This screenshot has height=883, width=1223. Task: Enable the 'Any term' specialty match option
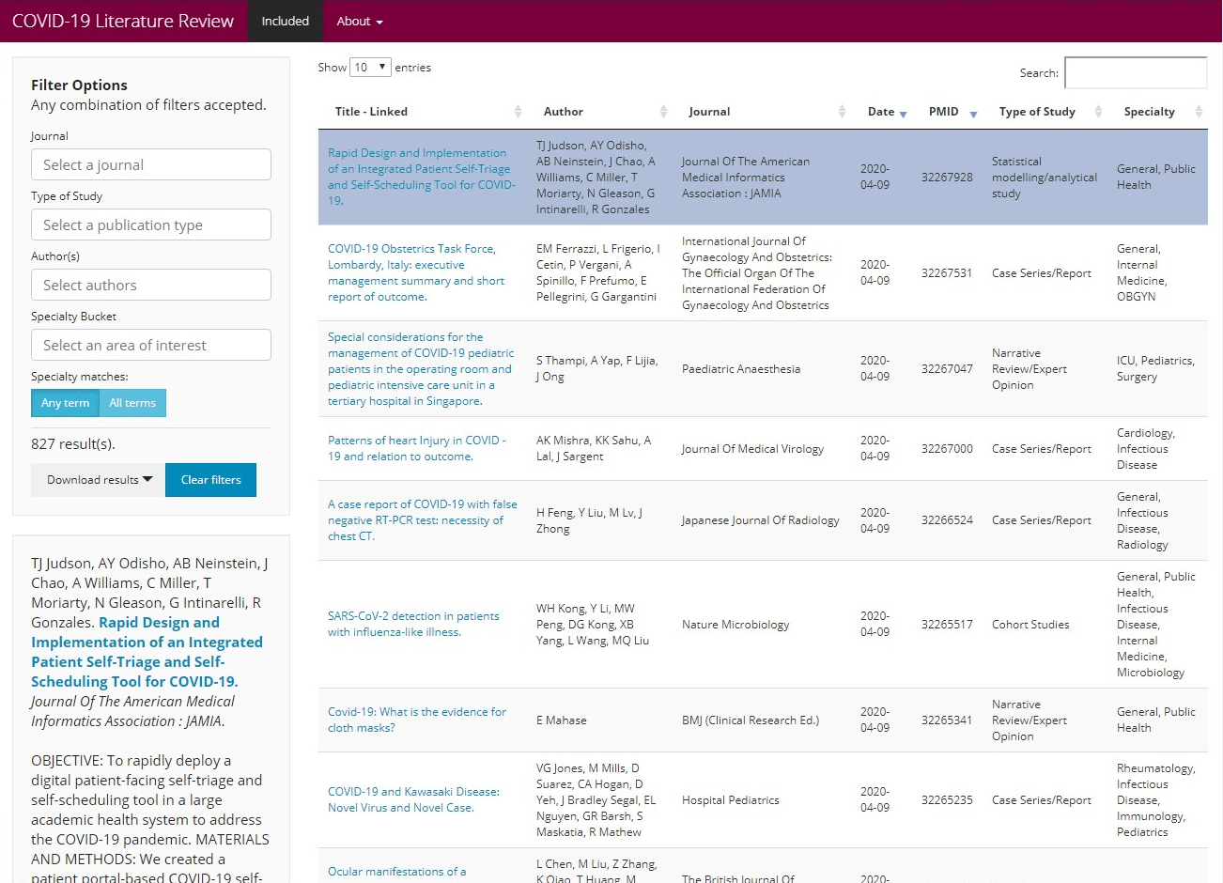point(64,402)
